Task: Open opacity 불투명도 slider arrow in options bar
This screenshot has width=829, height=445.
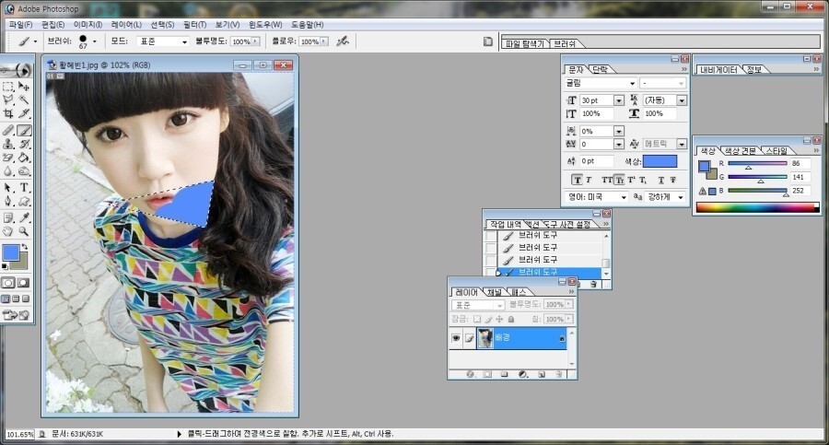Action: pyautogui.click(x=256, y=41)
